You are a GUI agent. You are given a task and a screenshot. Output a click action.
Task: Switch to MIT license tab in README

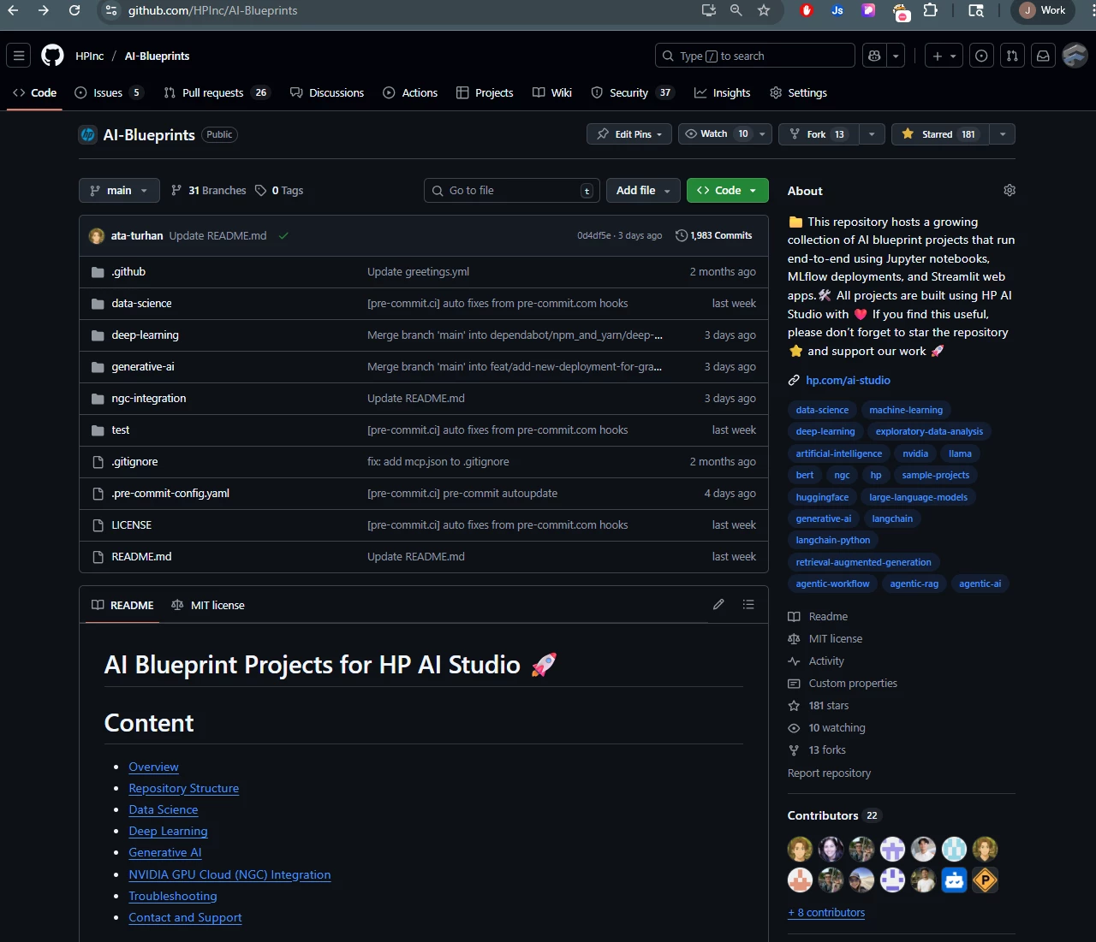(208, 605)
